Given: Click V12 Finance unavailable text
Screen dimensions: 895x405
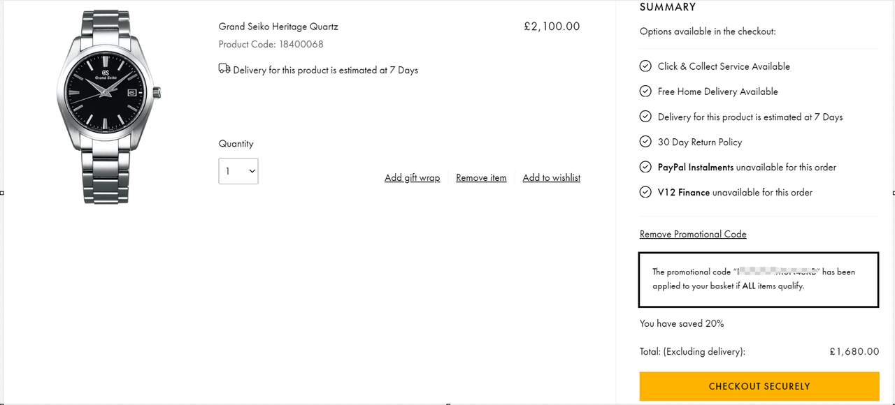Looking at the screenshot, I should click(x=735, y=192).
